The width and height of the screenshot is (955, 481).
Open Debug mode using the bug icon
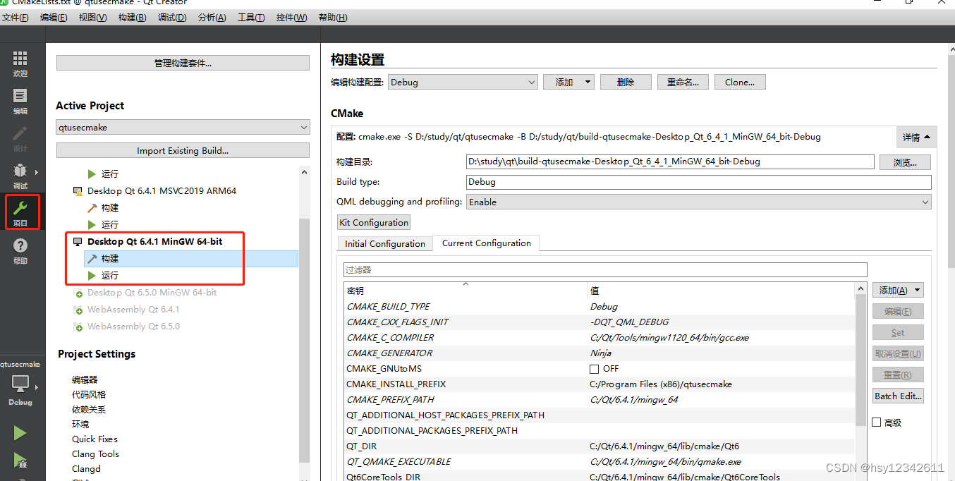click(x=20, y=176)
